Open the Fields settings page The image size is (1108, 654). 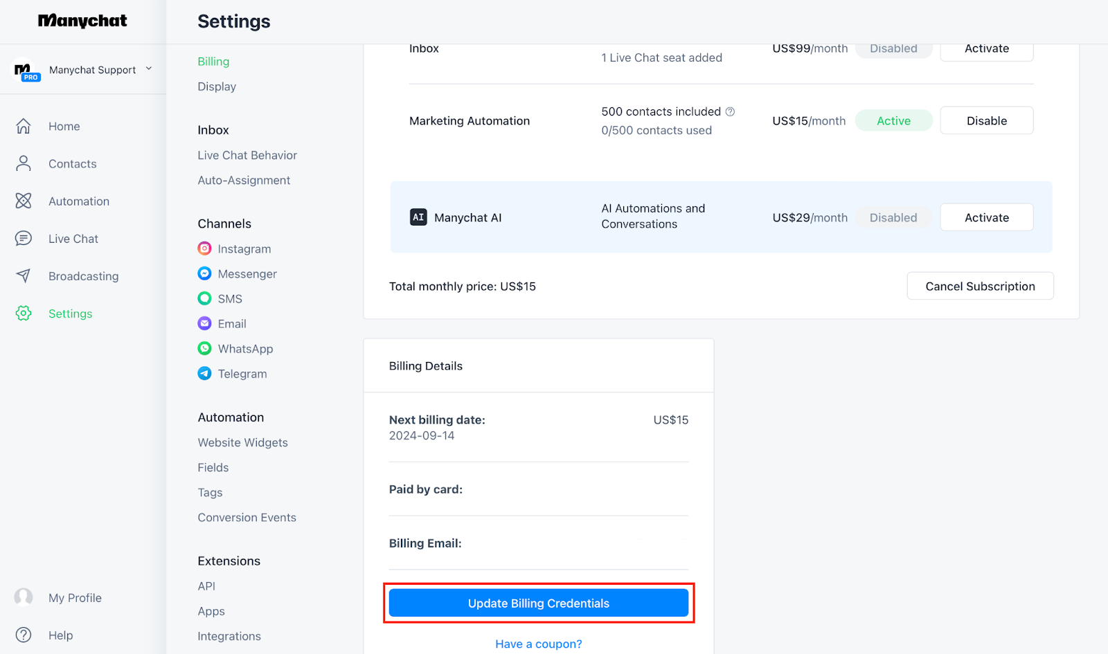tap(213, 467)
